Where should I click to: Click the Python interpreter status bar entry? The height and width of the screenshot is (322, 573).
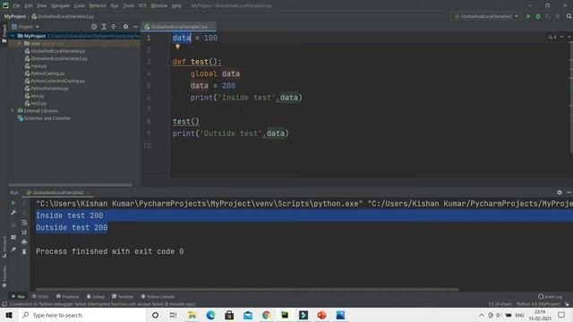pos(538,304)
